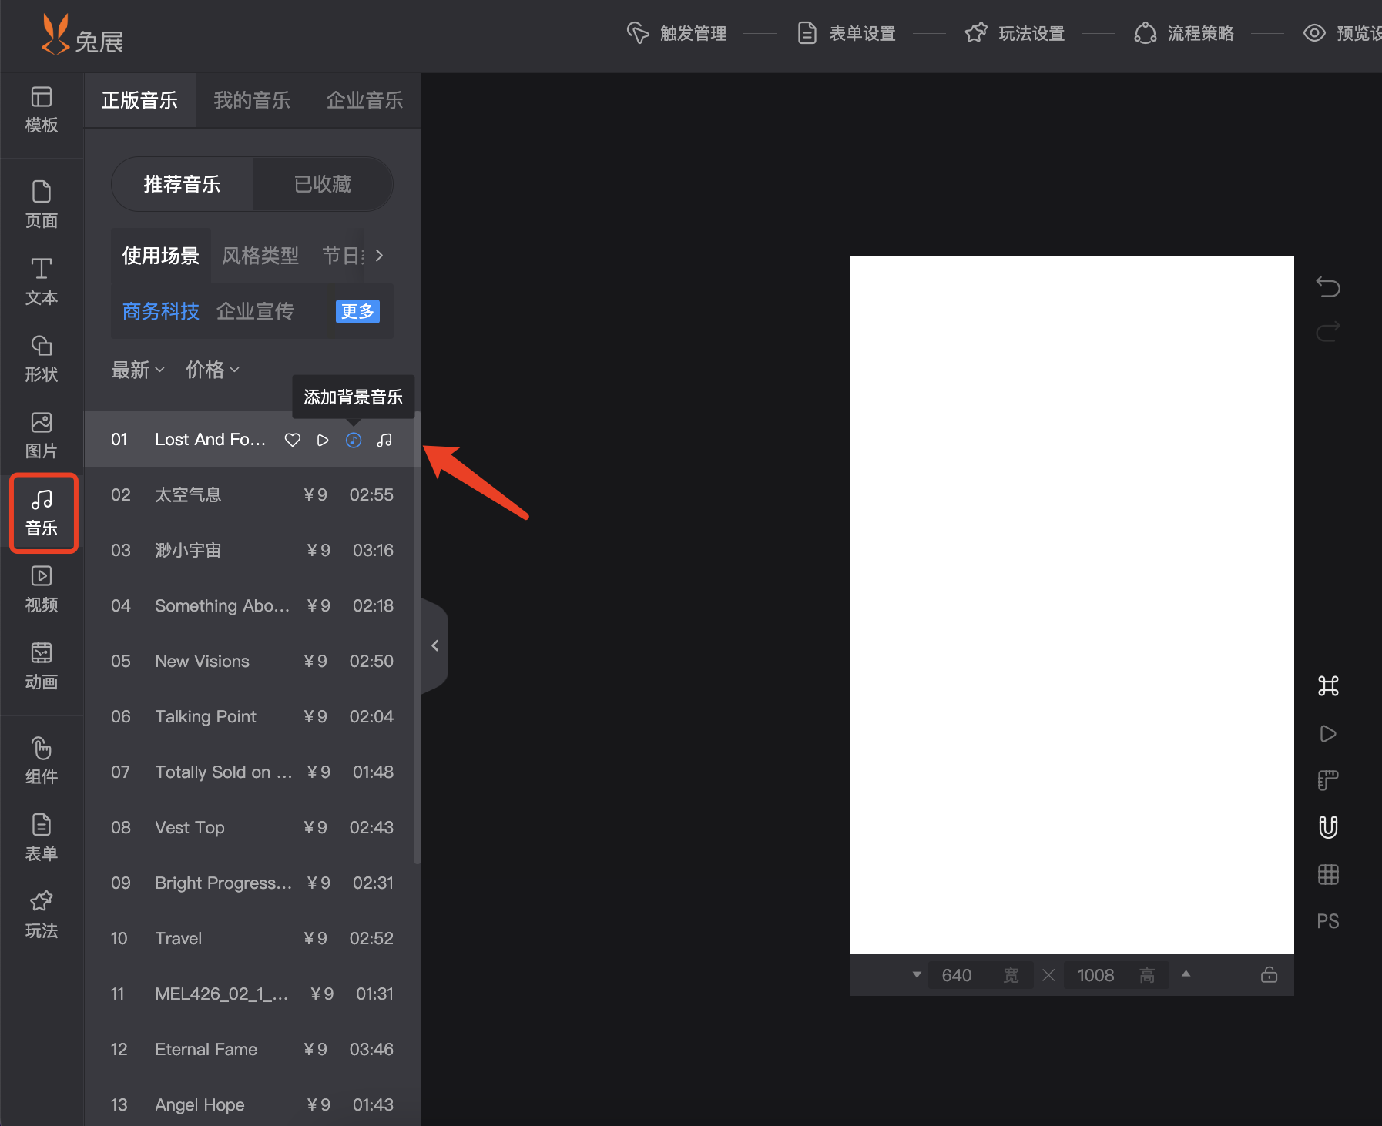
Task: Open the 动画 animation panel
Action: [42, 667]
